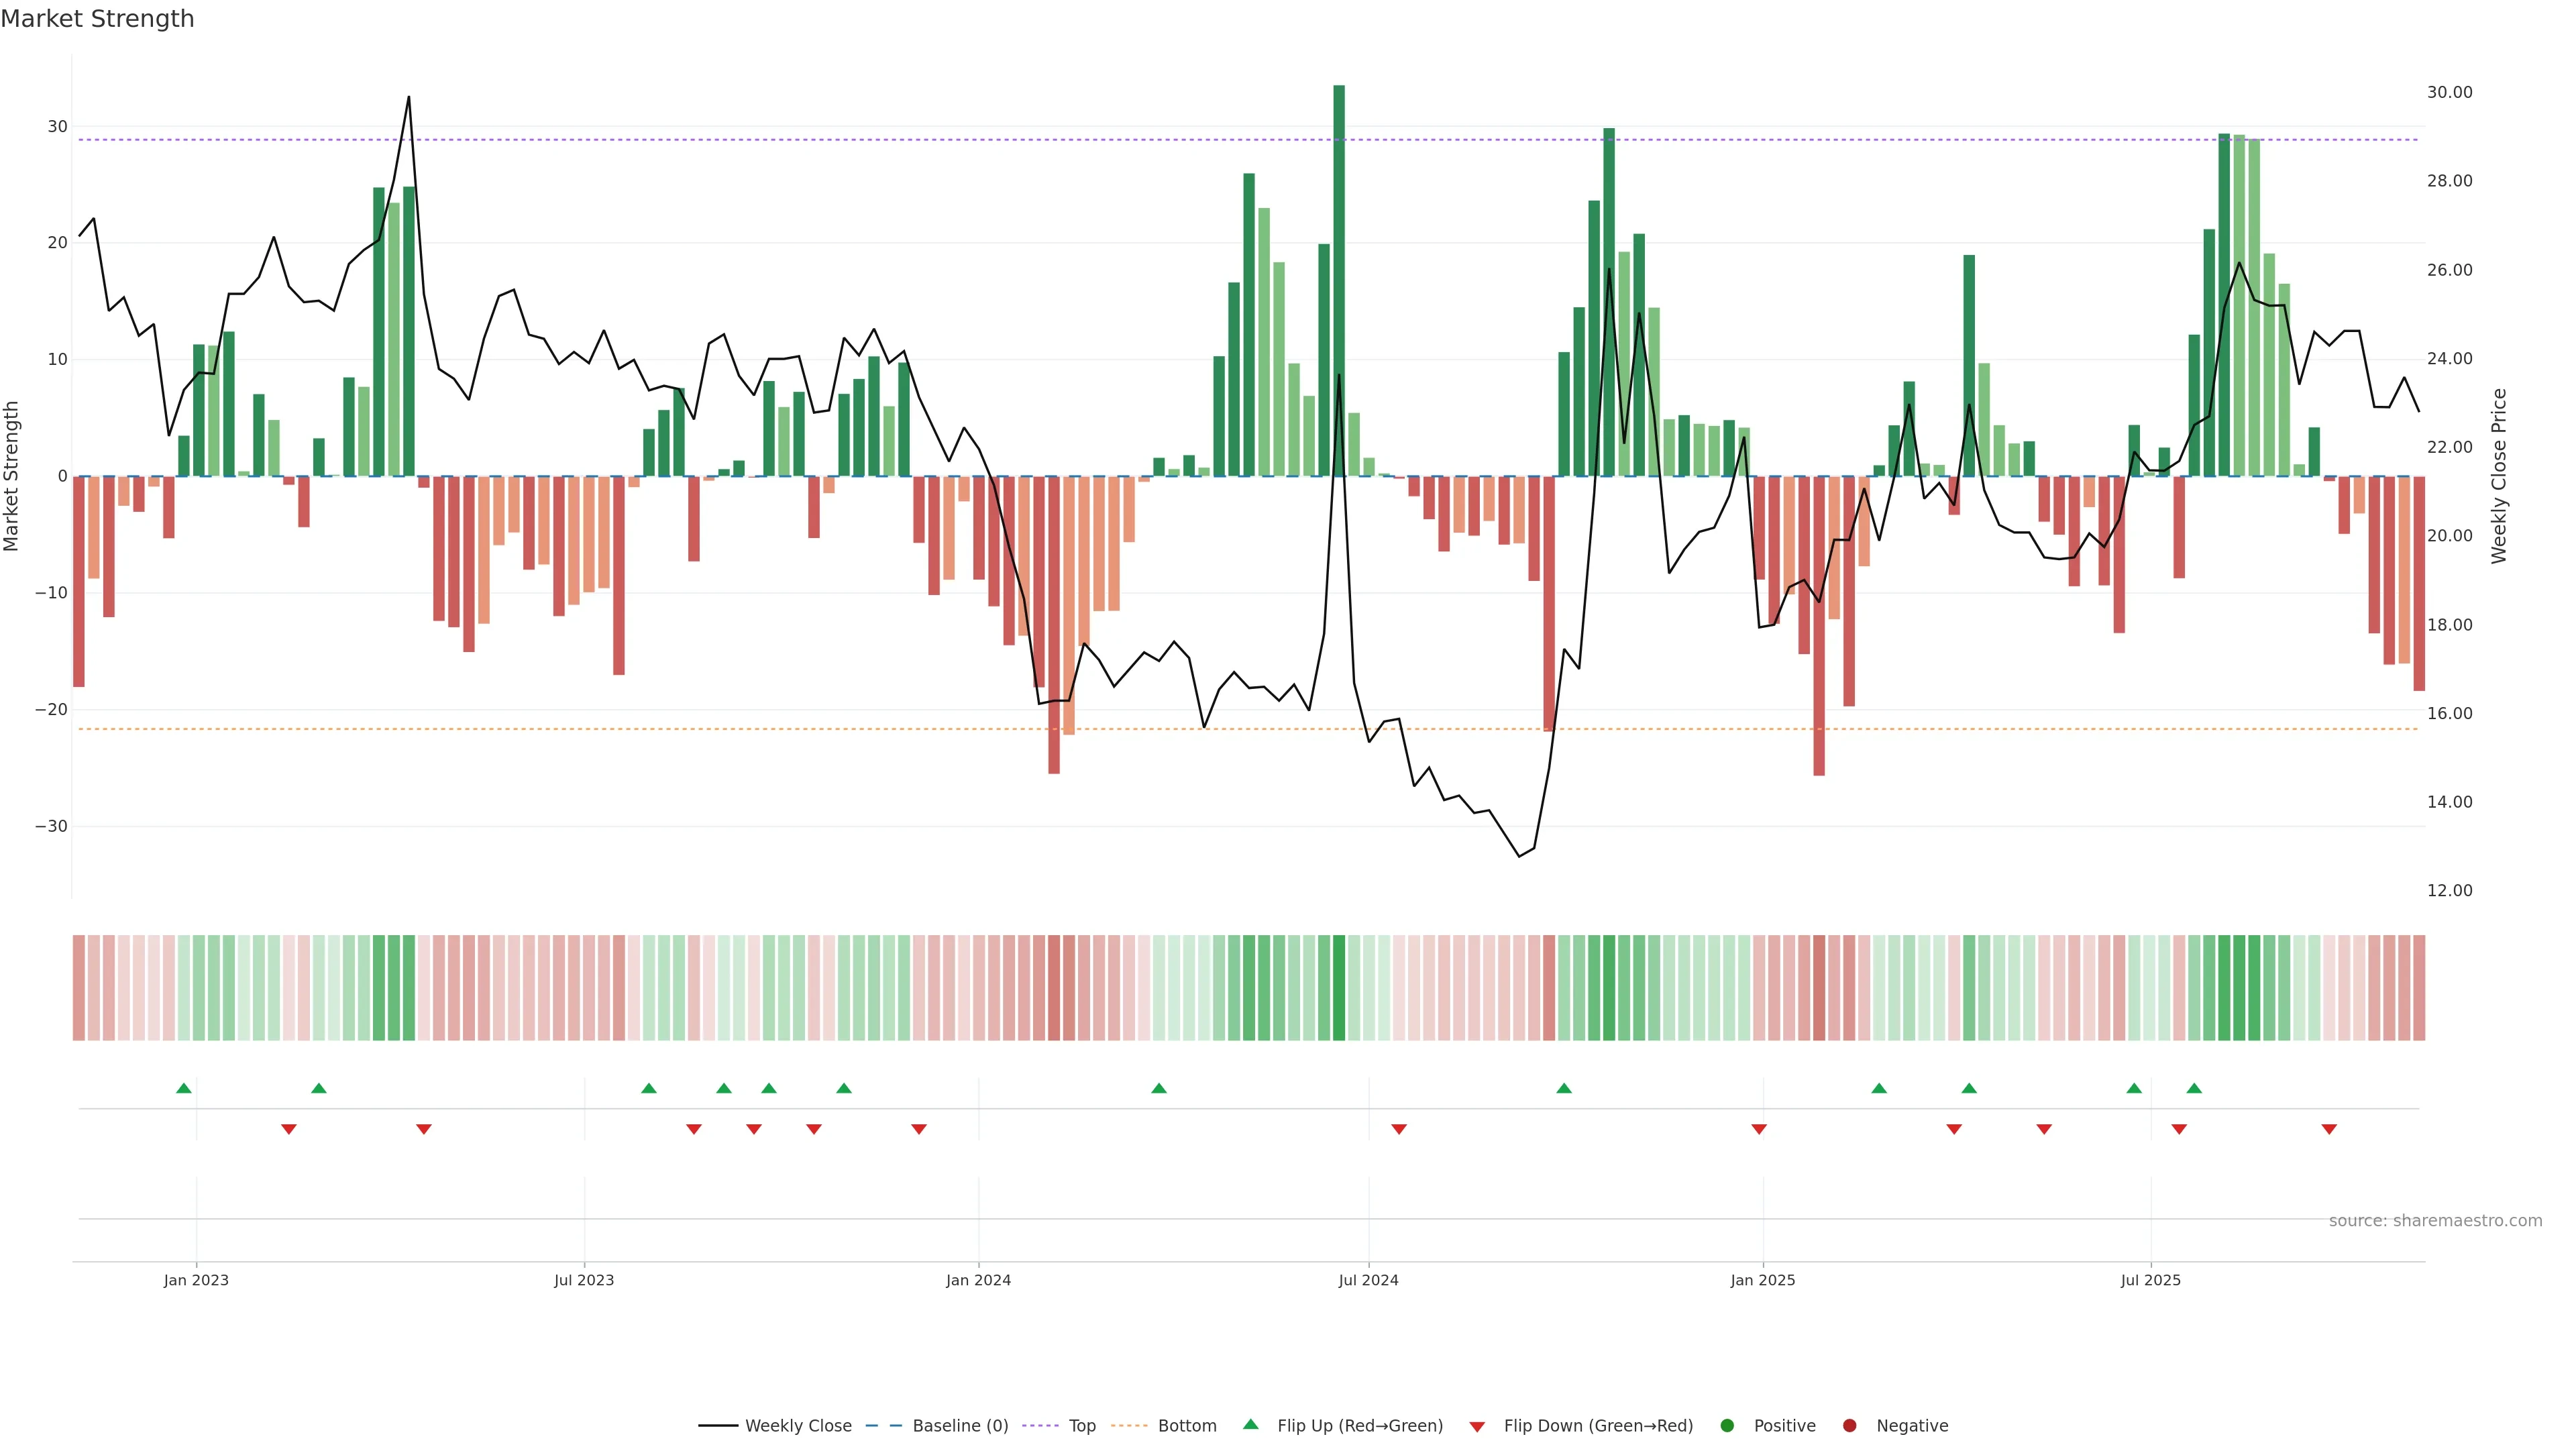Screen dimensions: 2576x1449
Task: Click the last red flip-down marker on the right
Action: pyautogui.click(x=2329, y=1129)
